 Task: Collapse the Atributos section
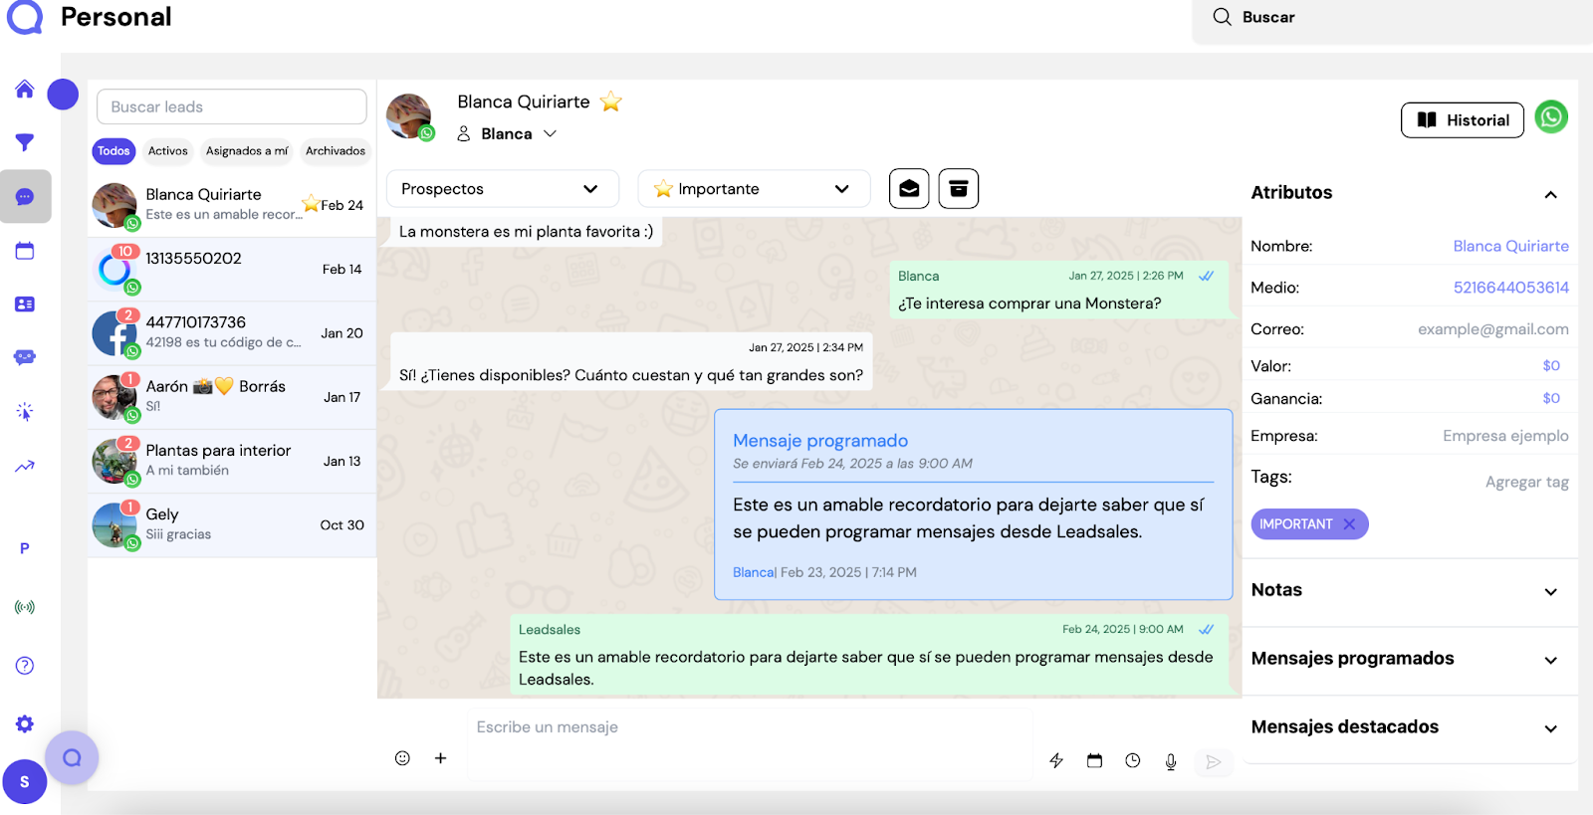pos(1550,194)
